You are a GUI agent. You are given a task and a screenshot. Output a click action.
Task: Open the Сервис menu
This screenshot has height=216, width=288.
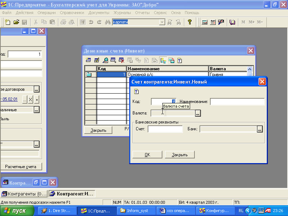click(160, 13)
